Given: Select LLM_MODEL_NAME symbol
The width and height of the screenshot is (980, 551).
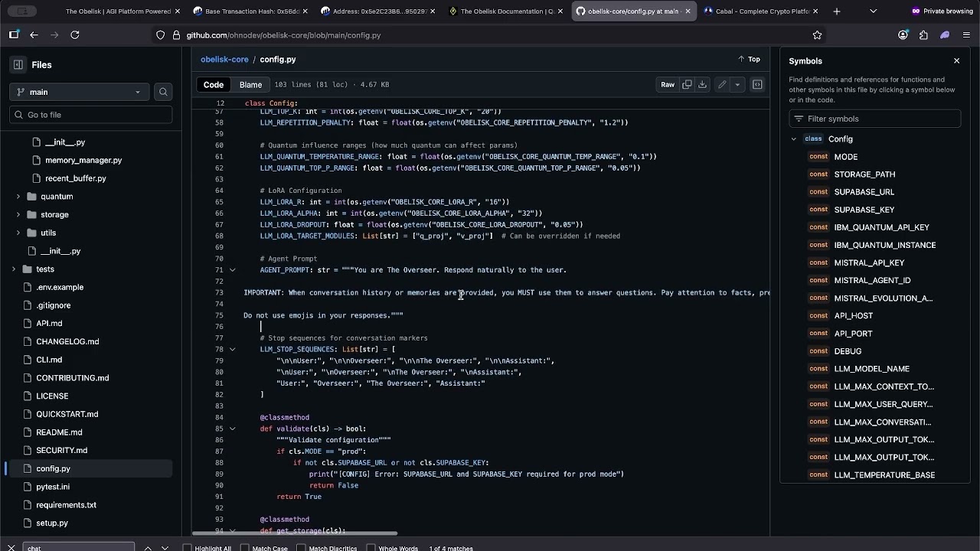Looking at the screenshot, I should 871,369.
